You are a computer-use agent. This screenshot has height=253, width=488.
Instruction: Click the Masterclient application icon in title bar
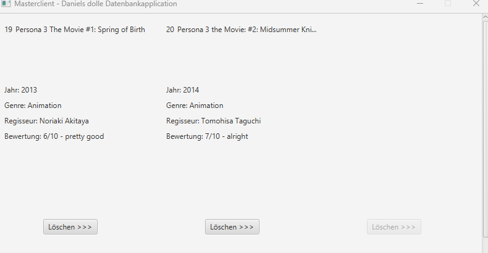click(6, 4)
